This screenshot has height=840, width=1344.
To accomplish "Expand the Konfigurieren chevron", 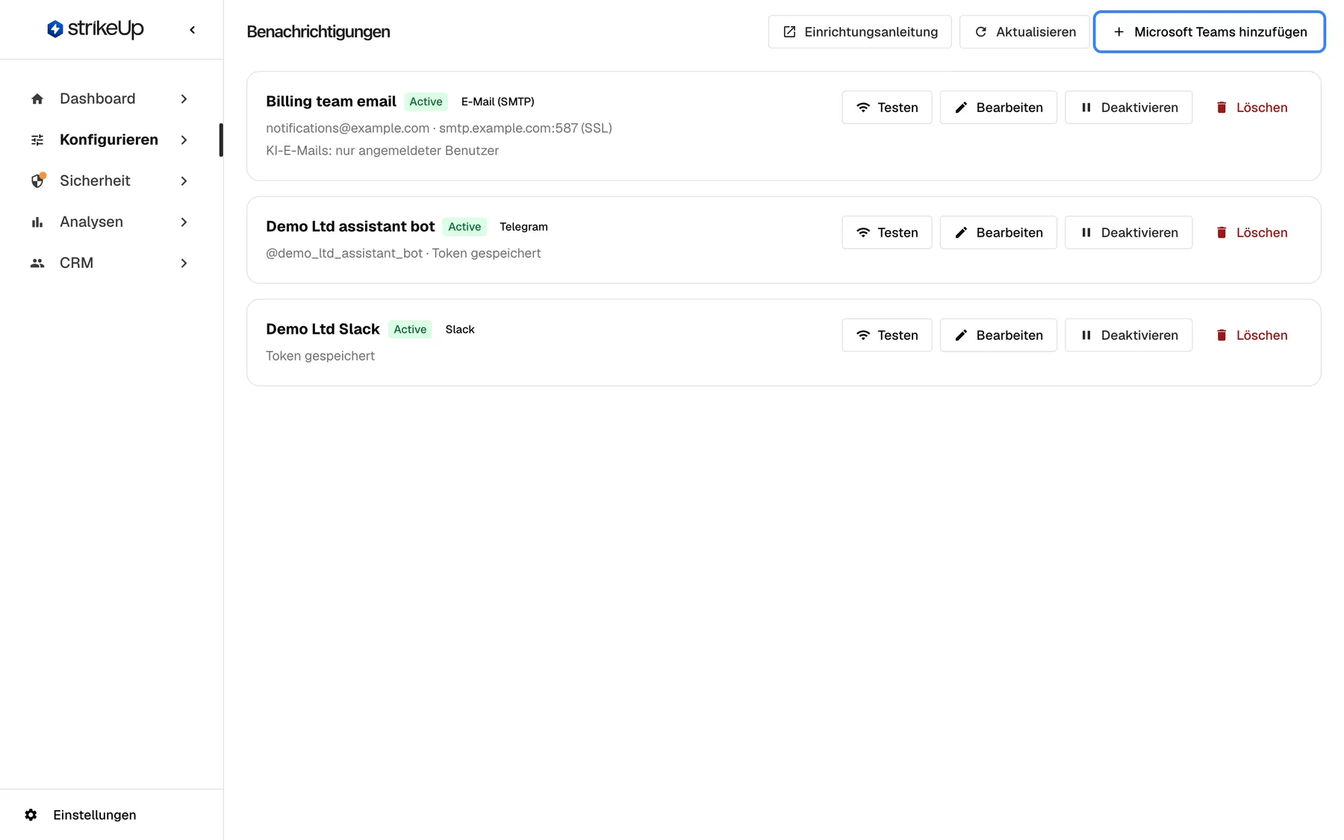I will (184, 140).
